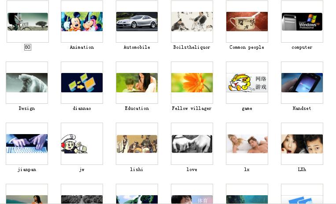Click the Fellow villager file name label

[x=192, y=109]
